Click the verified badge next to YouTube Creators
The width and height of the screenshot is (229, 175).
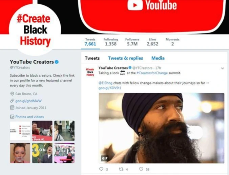[57, 62]
